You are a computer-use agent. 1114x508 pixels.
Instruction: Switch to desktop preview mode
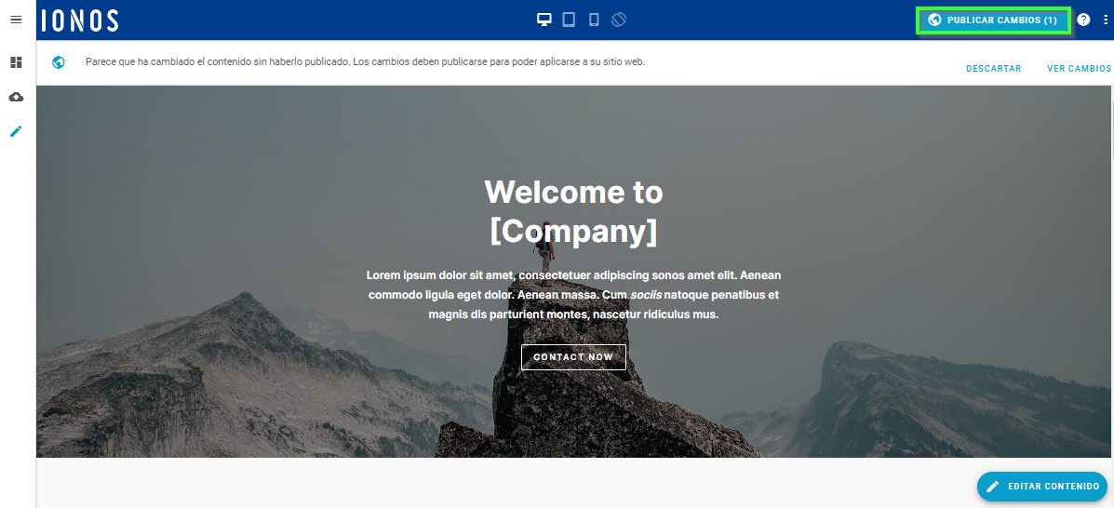[x=544, y=20]
